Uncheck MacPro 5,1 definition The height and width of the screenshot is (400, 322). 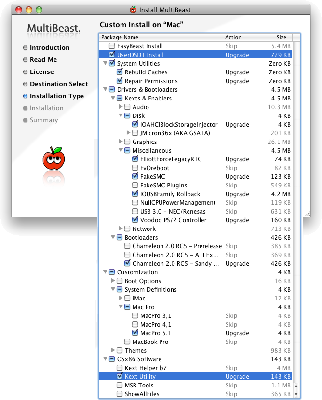[x=135, y=333]
